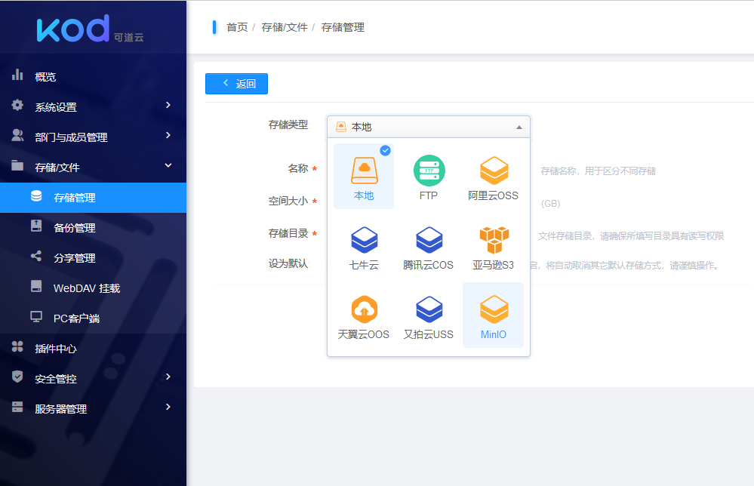754x486 pixels.
Task: Click the 存储目录 field label
Action: coord(288,234)
